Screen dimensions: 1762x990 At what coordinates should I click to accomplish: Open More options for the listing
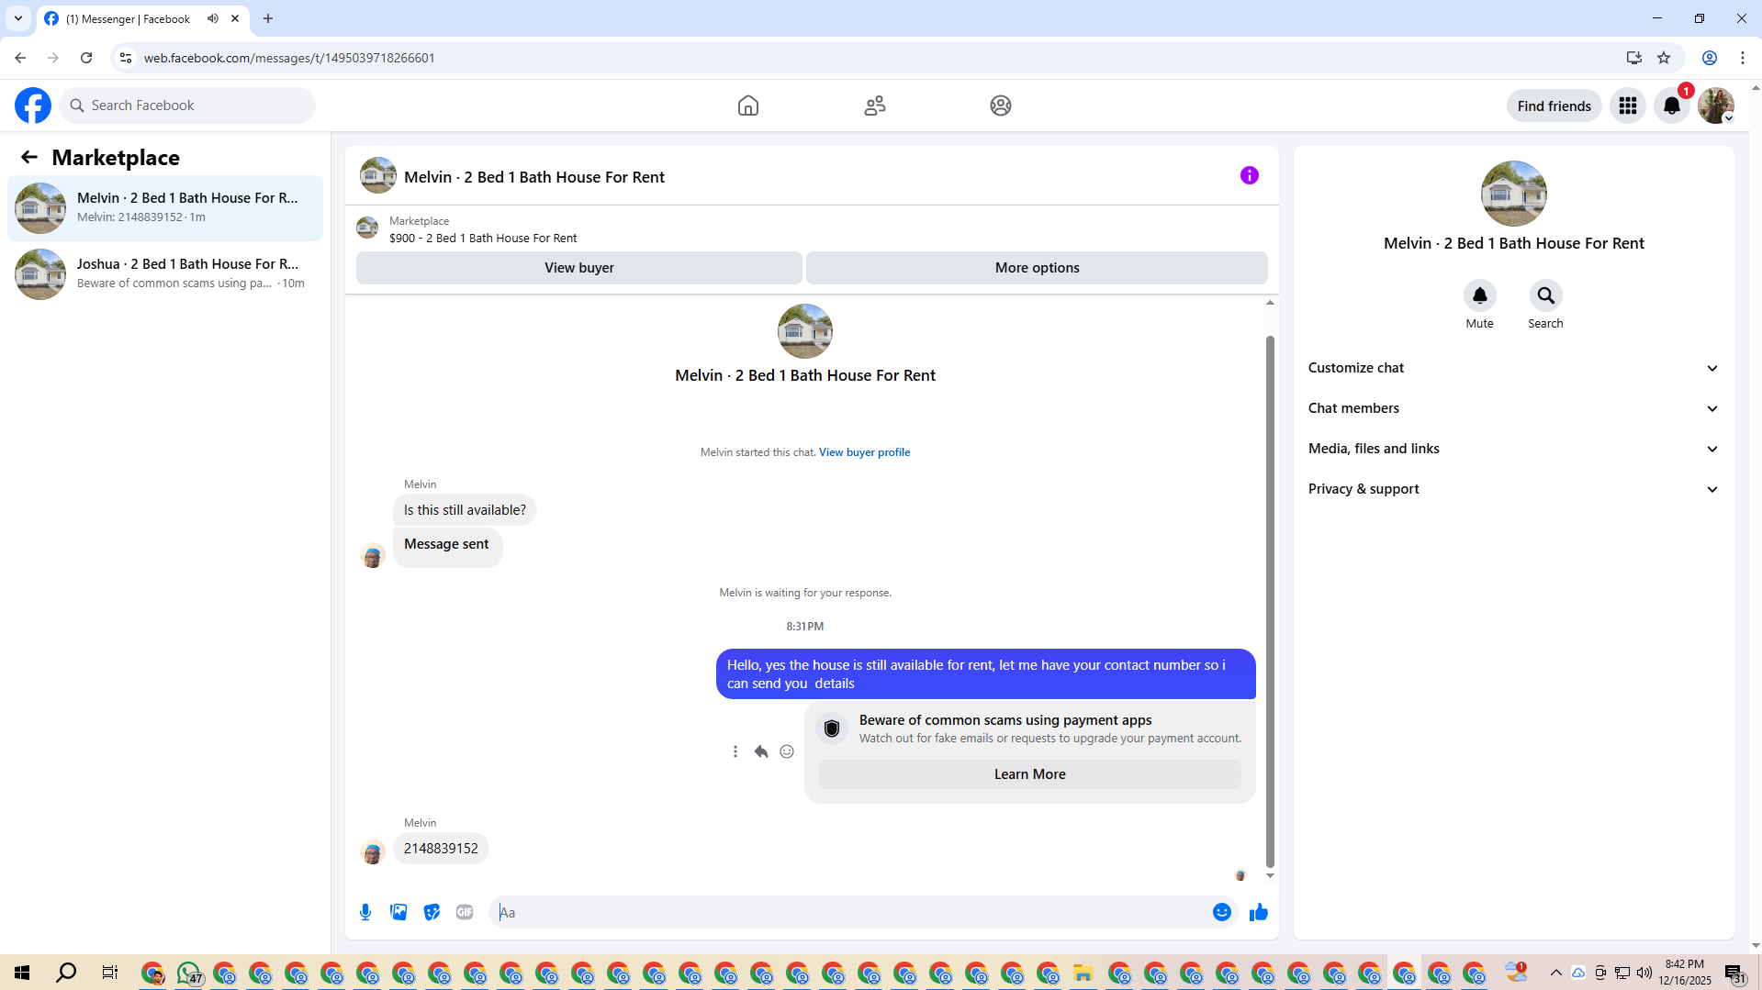tap(1038, 268)
